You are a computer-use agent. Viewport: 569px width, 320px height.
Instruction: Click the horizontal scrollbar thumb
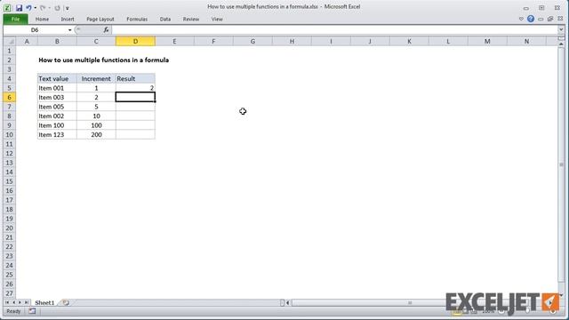[x=410, y=302]
